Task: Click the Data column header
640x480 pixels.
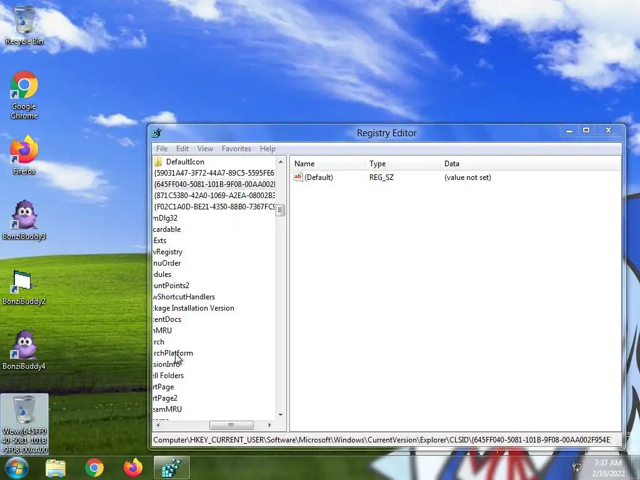Action: point(531,163)
